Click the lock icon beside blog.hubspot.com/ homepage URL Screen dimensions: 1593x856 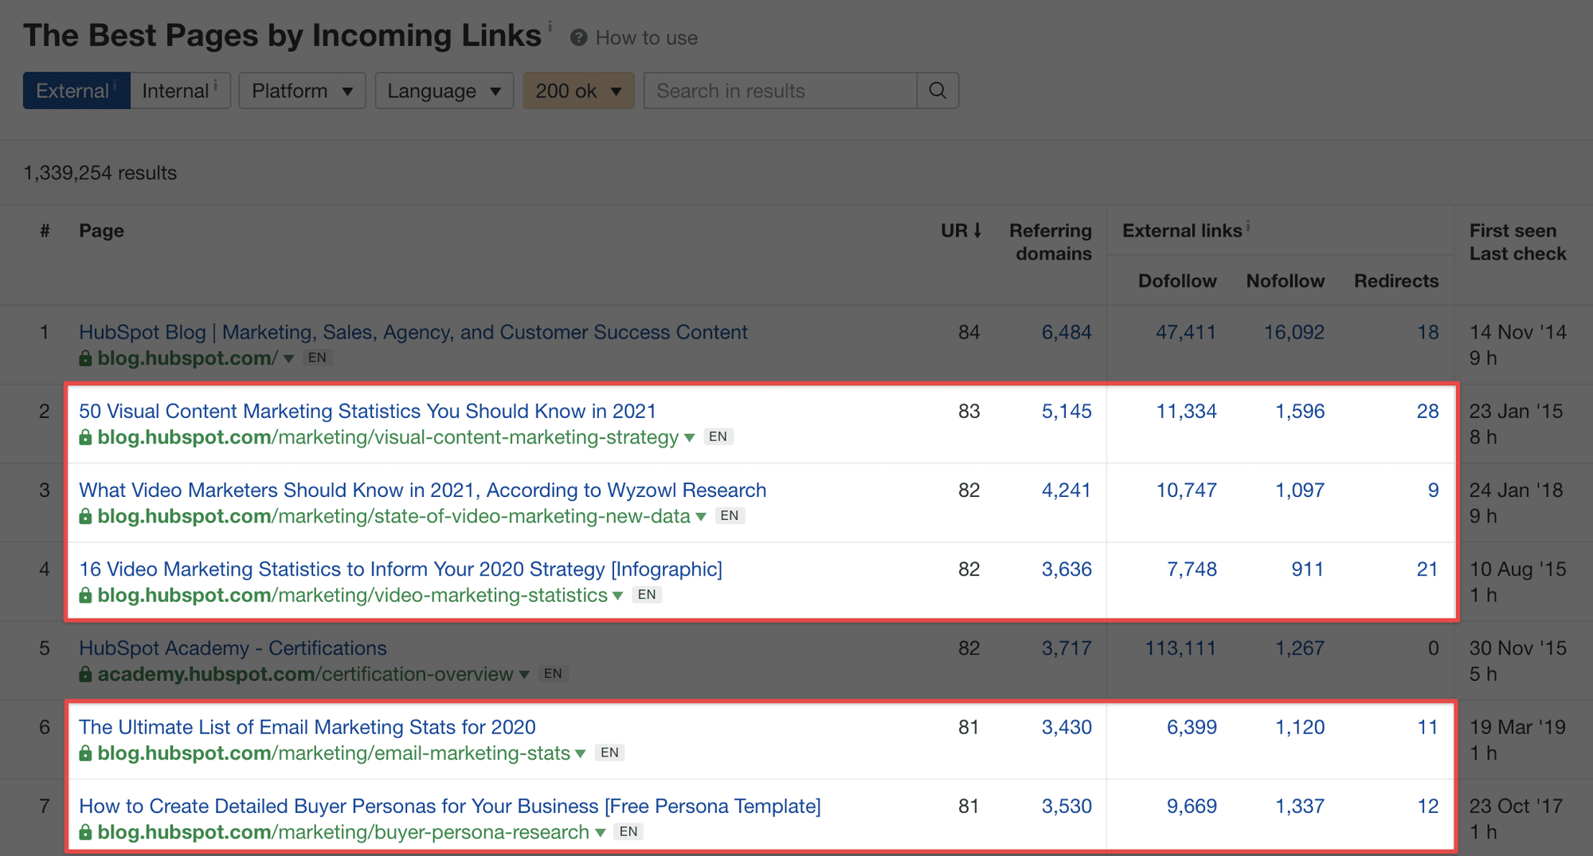pos(85,358)
